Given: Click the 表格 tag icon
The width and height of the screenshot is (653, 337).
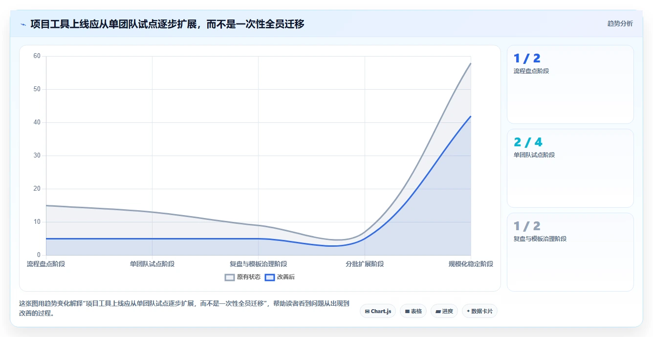Looking at the screenshot, I should pos(407,311).
